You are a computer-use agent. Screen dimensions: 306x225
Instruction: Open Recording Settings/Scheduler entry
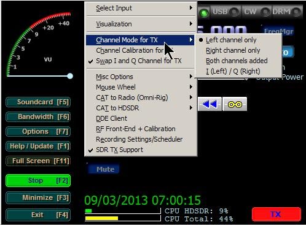[x=140, y=139]
